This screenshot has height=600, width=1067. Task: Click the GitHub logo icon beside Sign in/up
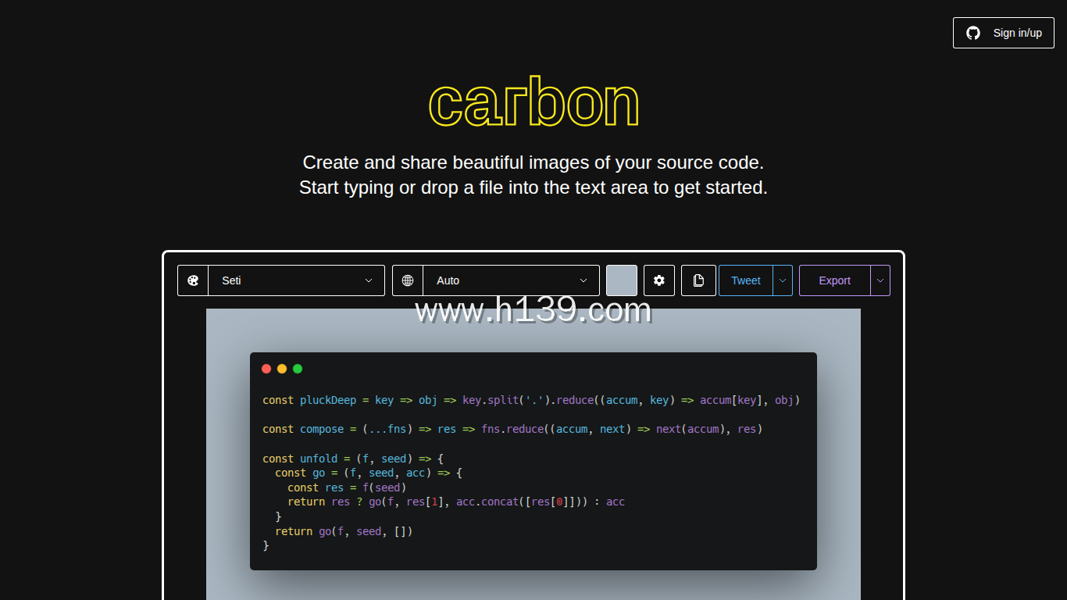(973, 33)
